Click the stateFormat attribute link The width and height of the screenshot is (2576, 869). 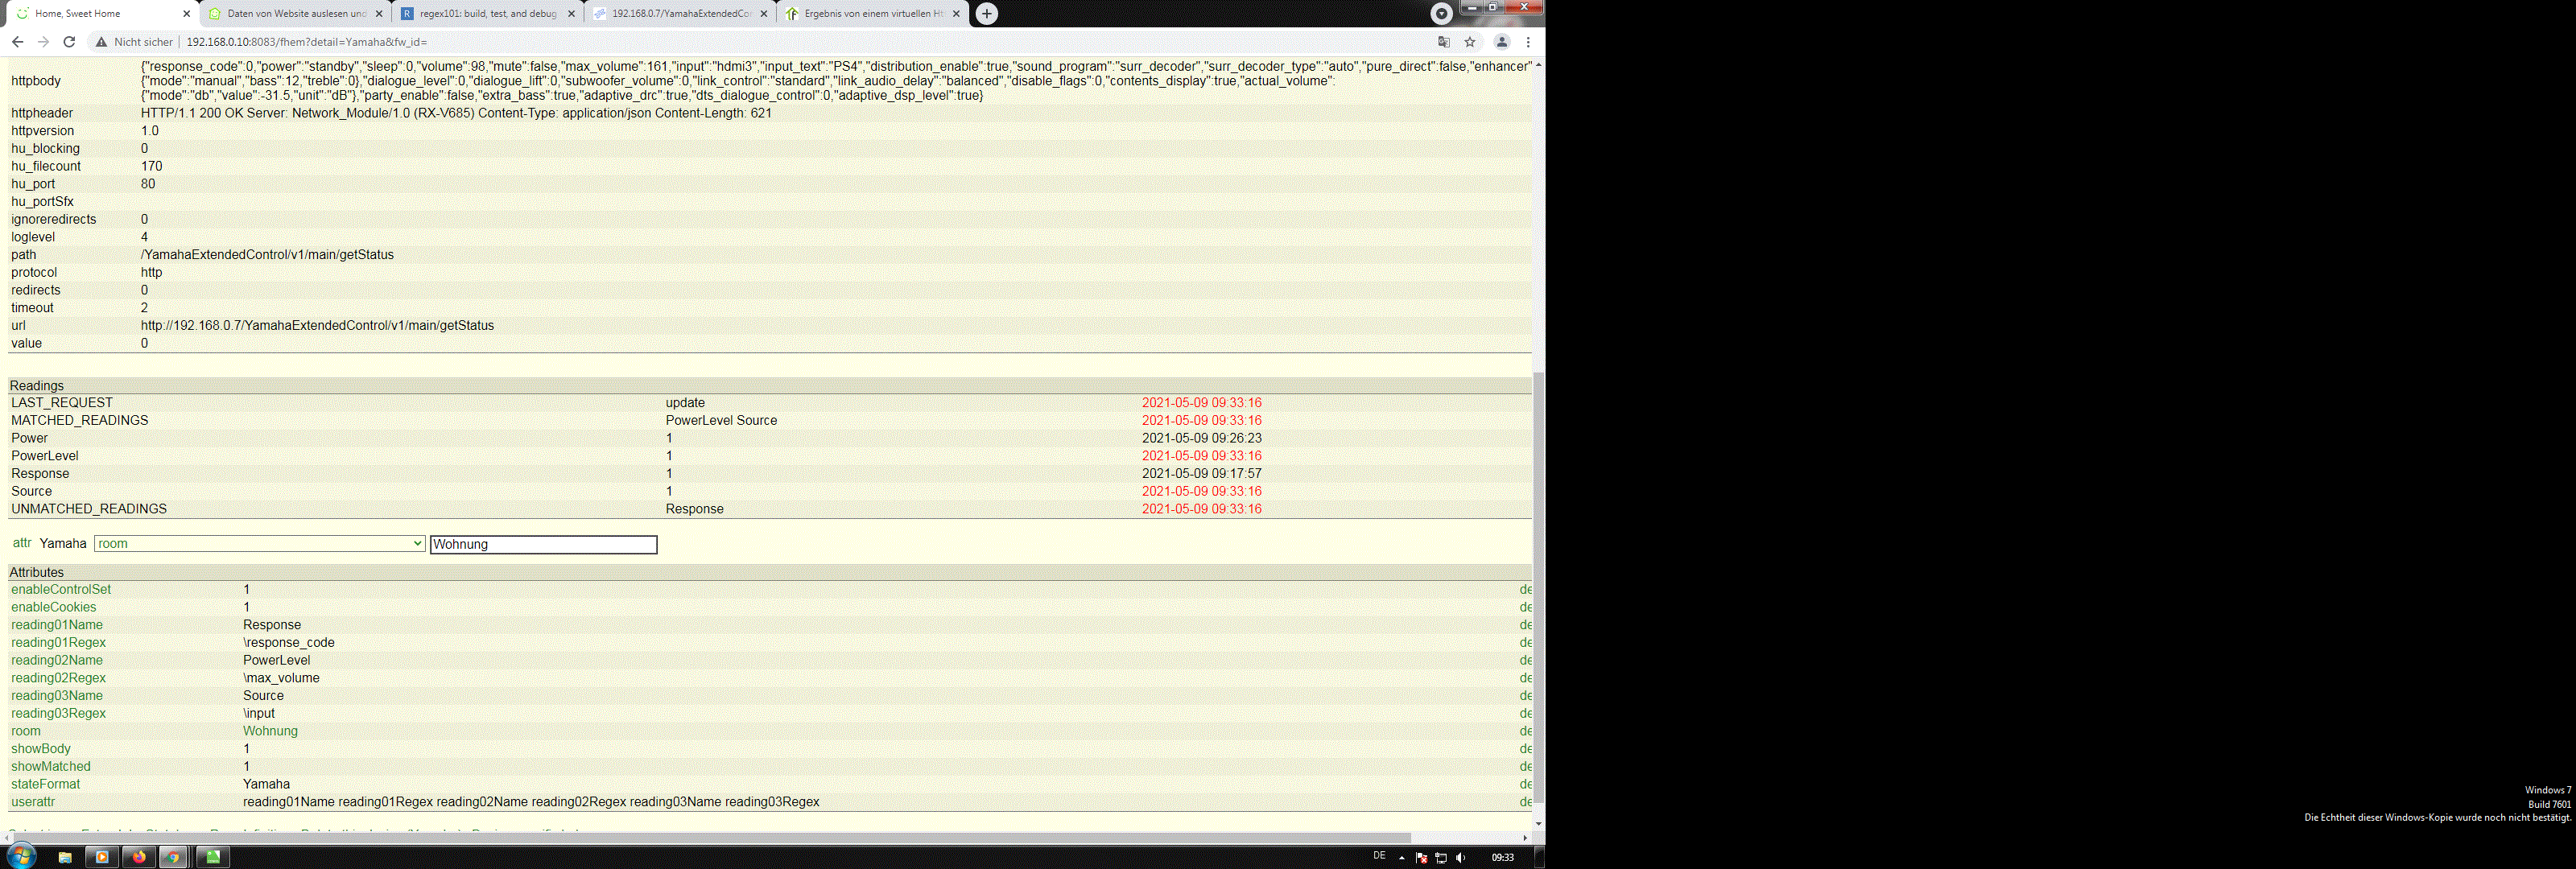[45, 784]
